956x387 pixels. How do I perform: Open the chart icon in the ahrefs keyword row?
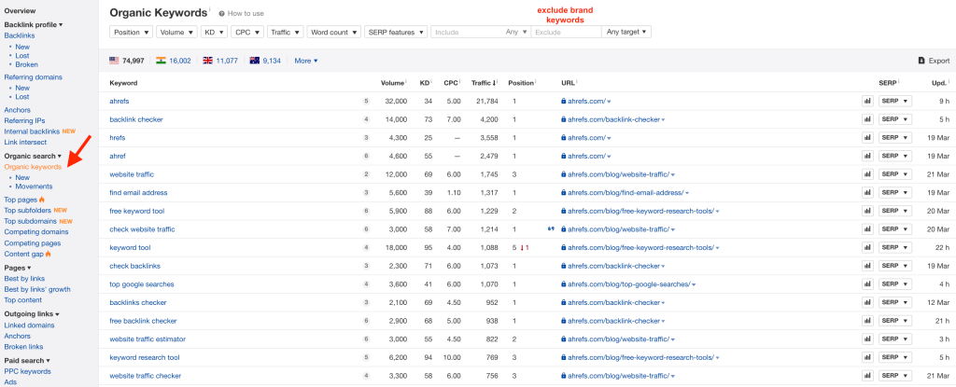pyautogui.click(x=867, y=101)
